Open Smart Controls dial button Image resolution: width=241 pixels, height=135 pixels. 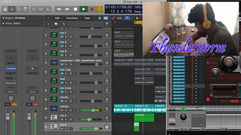pyautogui.click(x=34, y=9)
